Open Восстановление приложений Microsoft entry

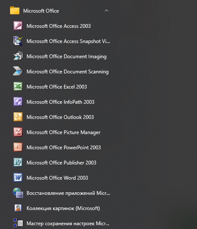tap(68, 193)
